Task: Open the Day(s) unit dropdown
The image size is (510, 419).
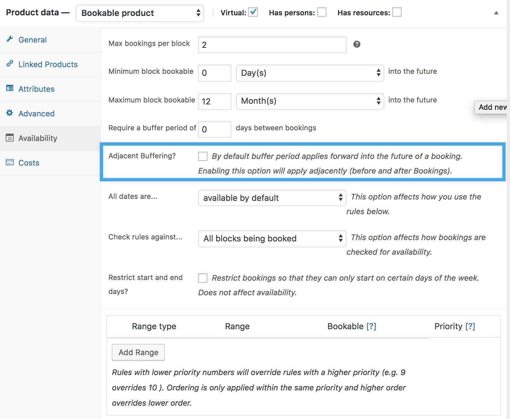Action: coord(310,73)
